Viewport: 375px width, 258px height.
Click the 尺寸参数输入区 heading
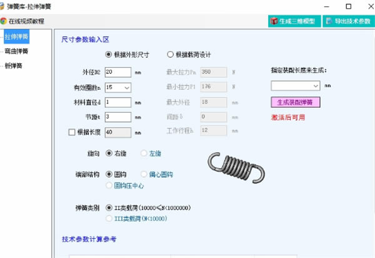(86, 39)
